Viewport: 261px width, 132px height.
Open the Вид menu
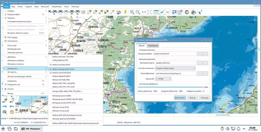coord(13,7)
